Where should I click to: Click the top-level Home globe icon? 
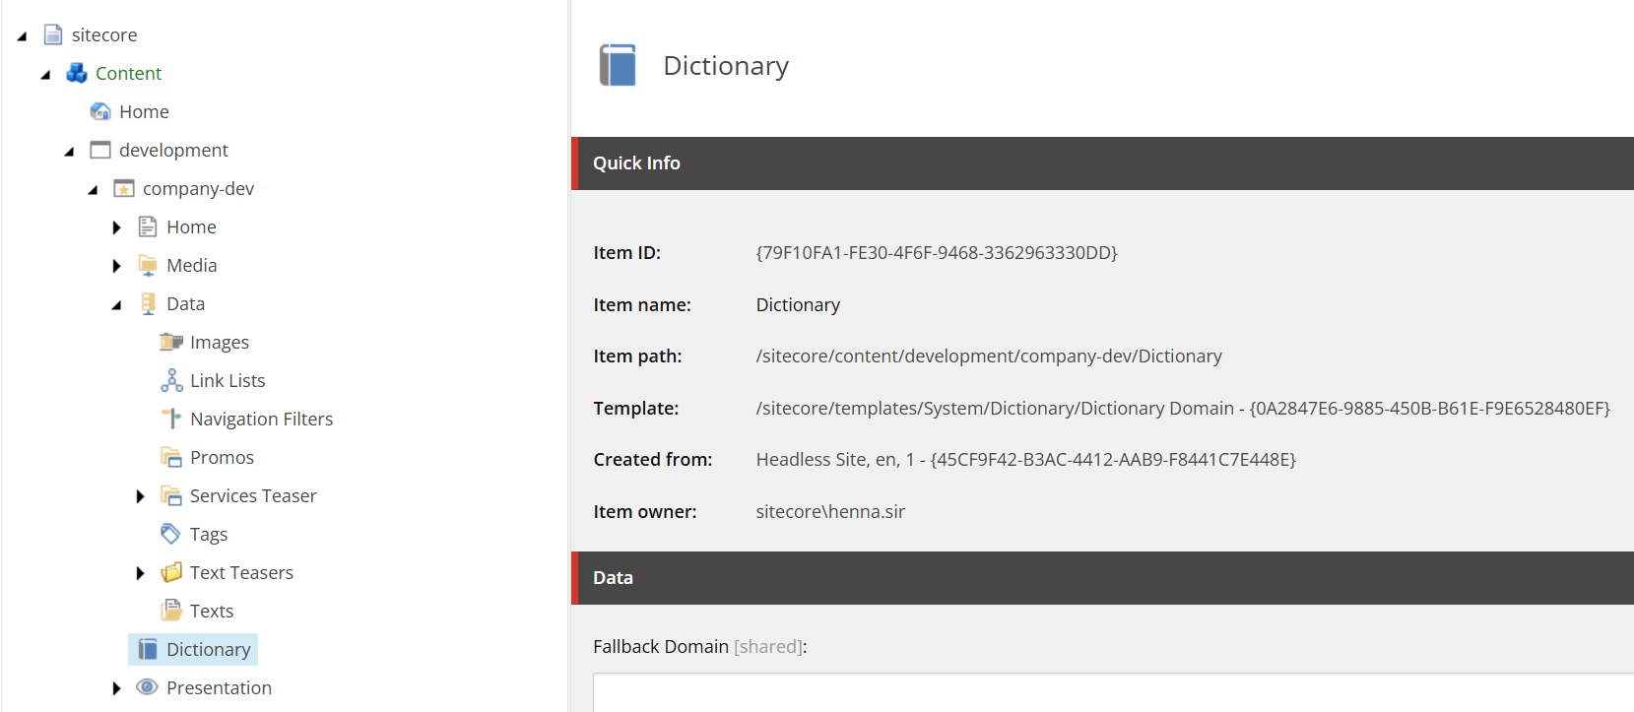coord(100,111)
